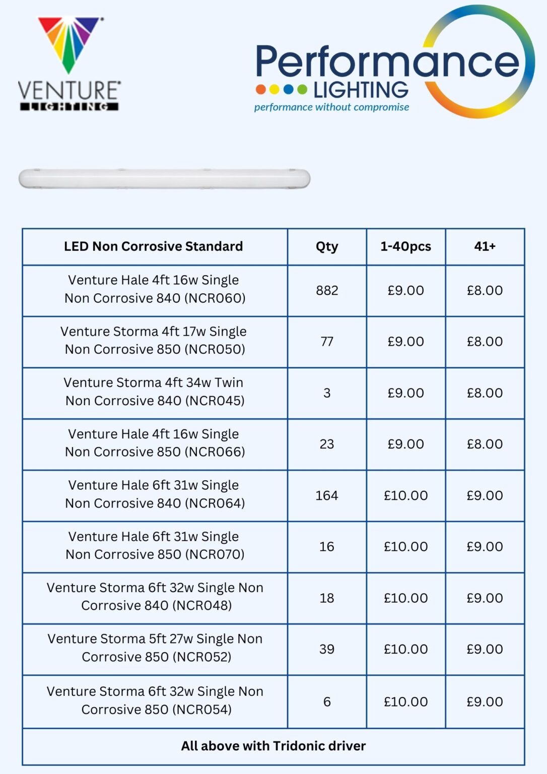547x774 pixels.
Task: Select the LED batten product image
Action: click(164, 179)
